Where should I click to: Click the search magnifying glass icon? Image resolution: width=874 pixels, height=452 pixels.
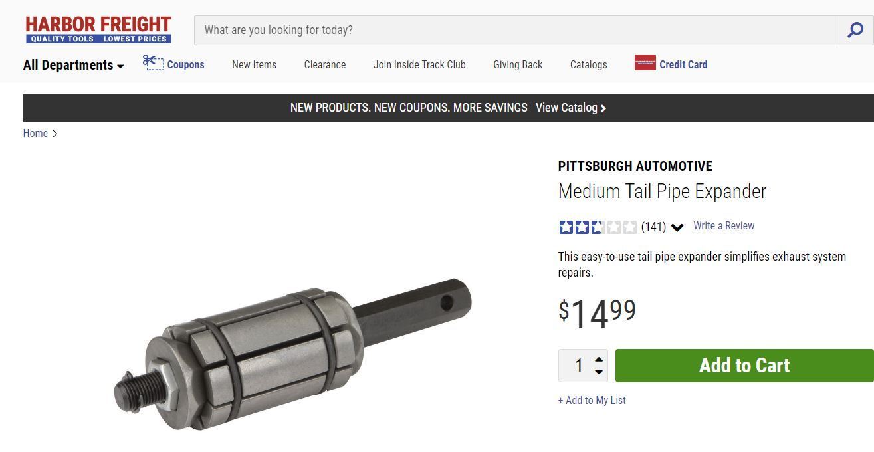(855, 30)
